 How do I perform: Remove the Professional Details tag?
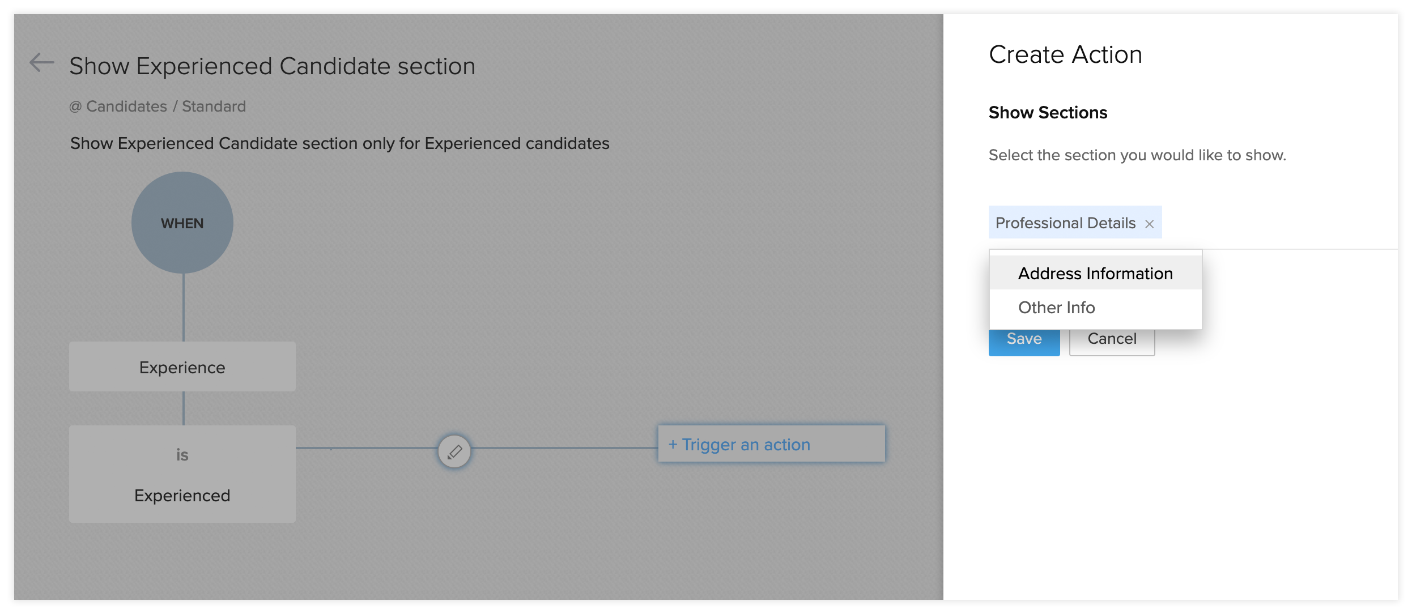click(1149, 224)
